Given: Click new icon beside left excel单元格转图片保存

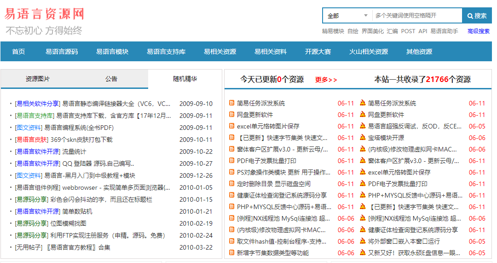Looking at the screenshot, I should [231, 126].
